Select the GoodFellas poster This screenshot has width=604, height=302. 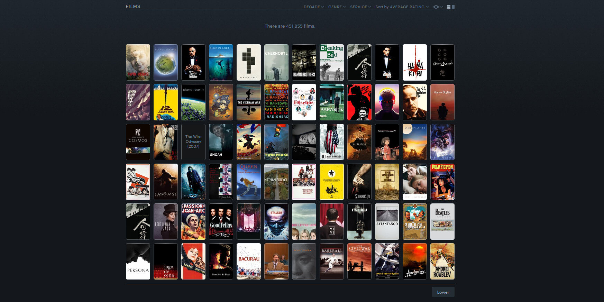[221, 221]
